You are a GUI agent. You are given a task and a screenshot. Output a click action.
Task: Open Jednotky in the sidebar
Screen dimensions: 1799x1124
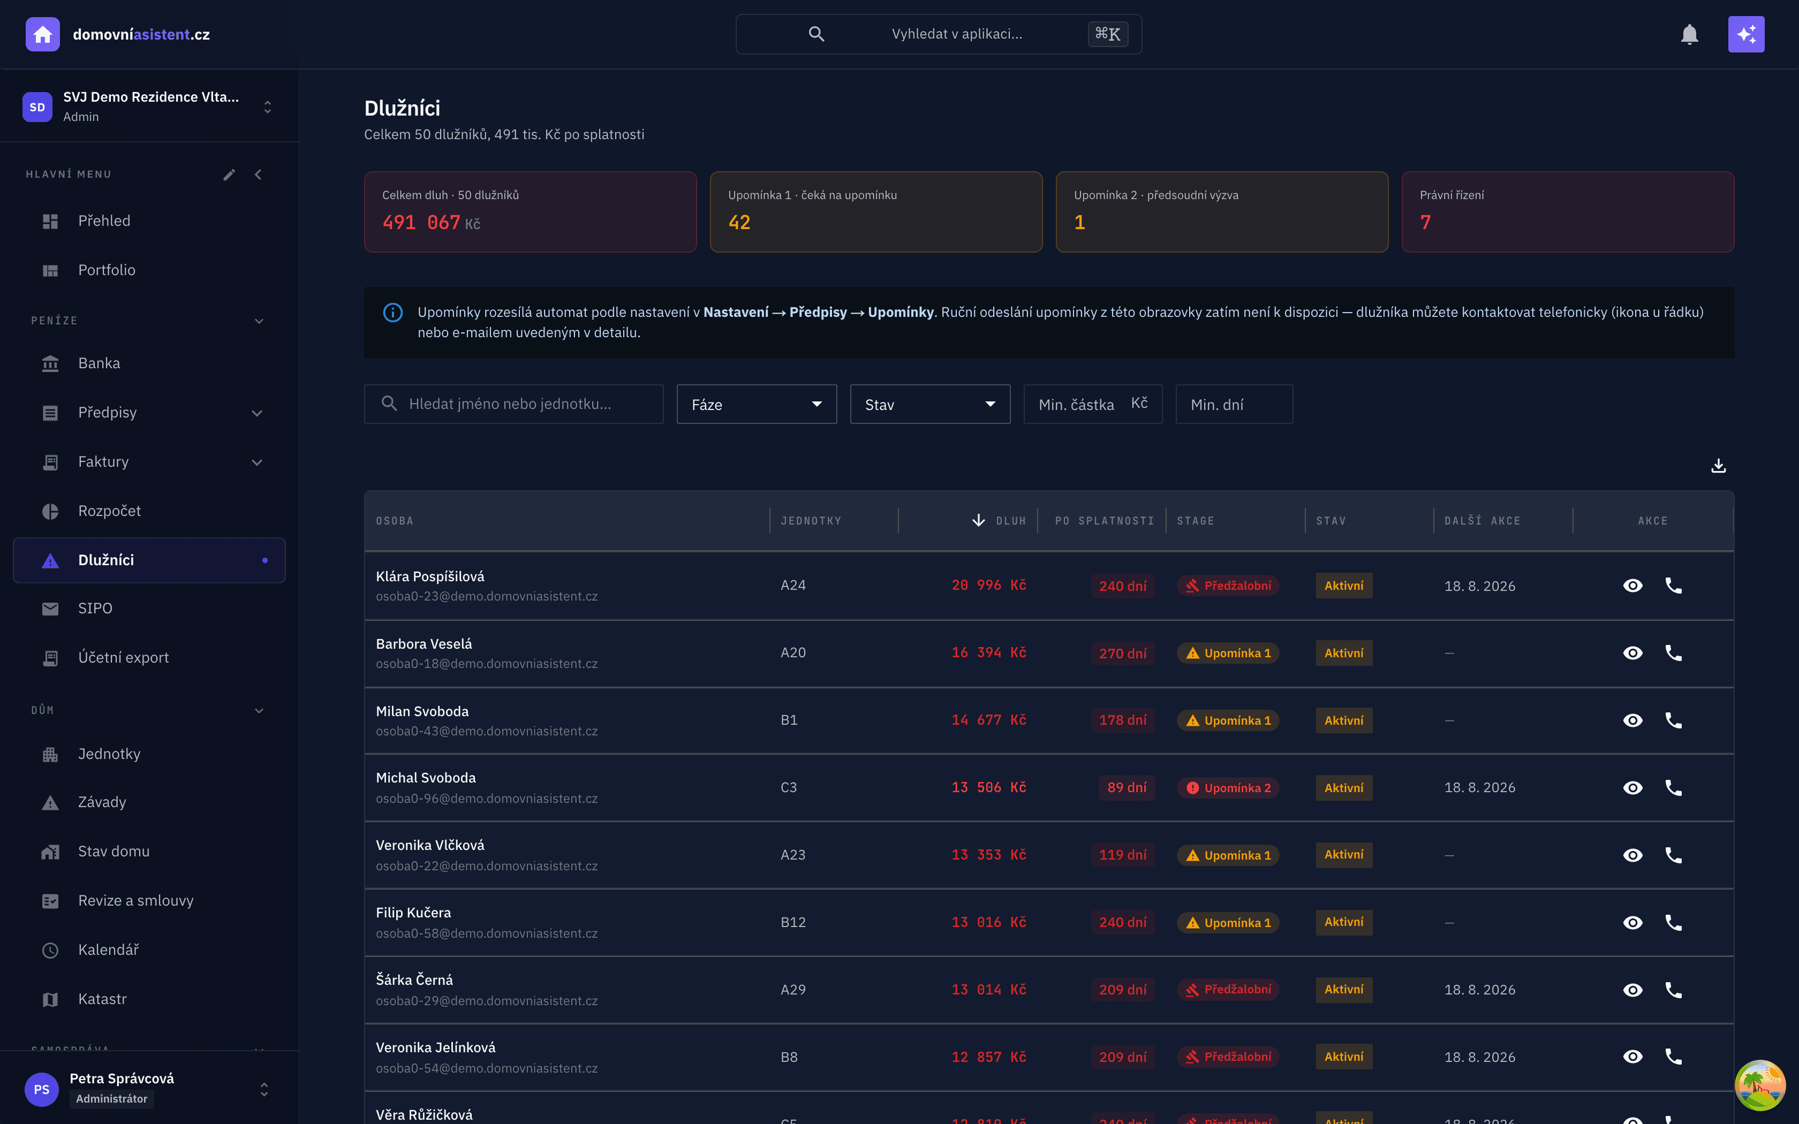click(x=149, y=754)
